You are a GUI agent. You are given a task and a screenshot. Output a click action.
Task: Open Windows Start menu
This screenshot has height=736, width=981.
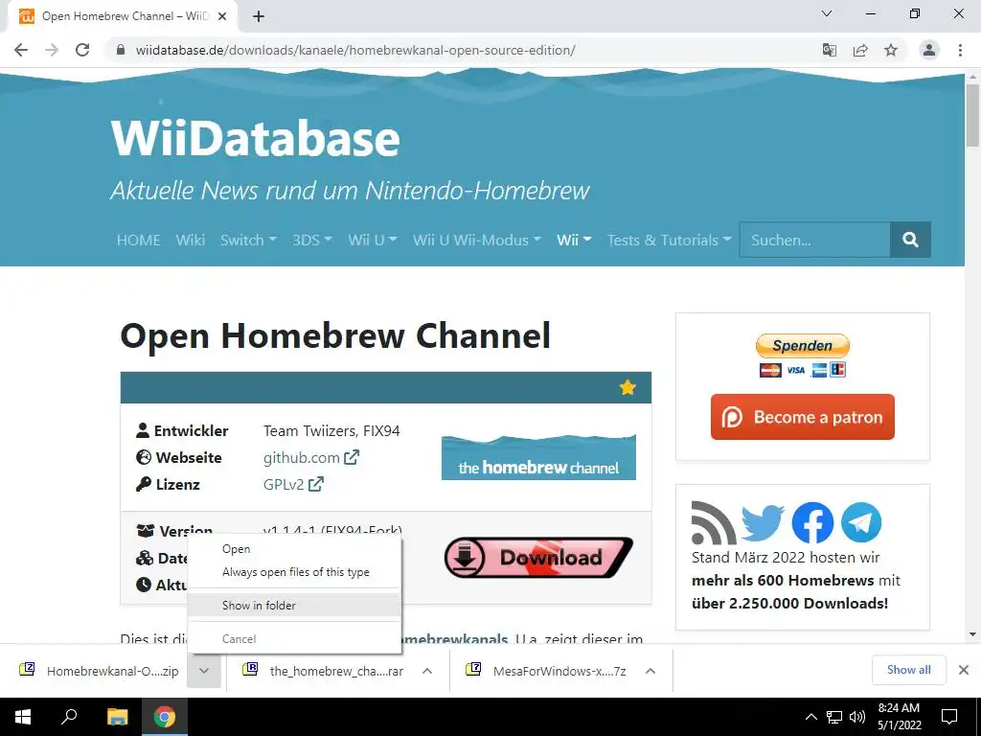tap(23, 717)
